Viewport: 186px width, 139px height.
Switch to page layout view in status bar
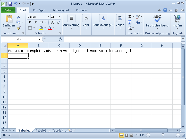click(126, 135)
